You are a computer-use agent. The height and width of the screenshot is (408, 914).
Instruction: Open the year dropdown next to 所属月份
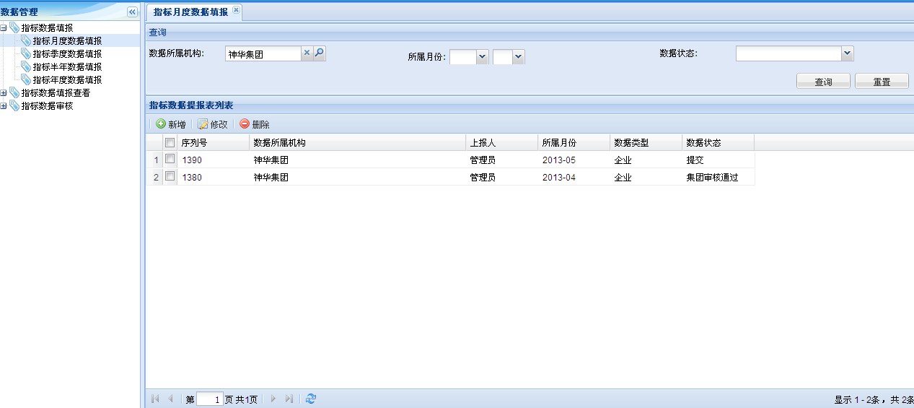pyautogui.click(x=483, y=57)
